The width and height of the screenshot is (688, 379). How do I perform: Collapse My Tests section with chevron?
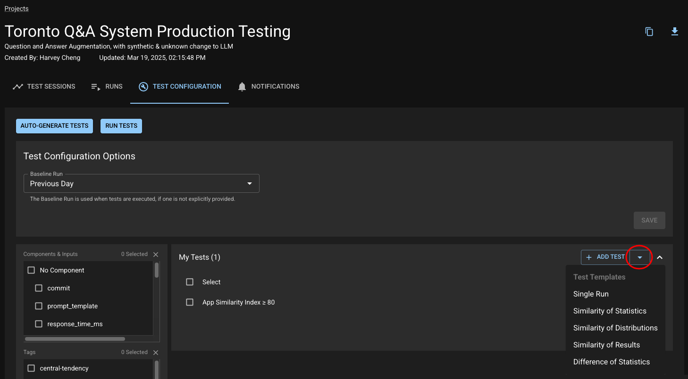tap(660, 257)
